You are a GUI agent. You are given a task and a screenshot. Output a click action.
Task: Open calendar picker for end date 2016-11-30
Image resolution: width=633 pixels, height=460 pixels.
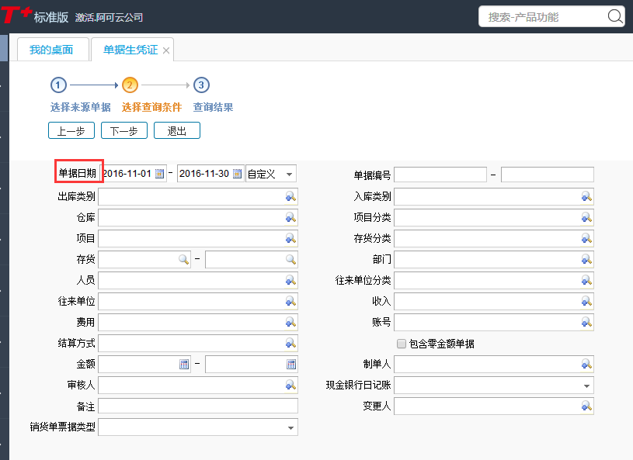238,174
